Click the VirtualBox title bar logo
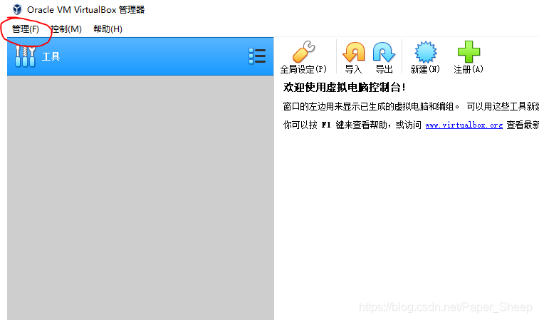Screen dimensions: 539x320 pos(17,9)
